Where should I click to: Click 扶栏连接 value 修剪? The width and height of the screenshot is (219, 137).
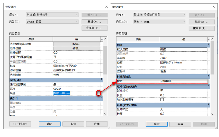tap(76, 75)
